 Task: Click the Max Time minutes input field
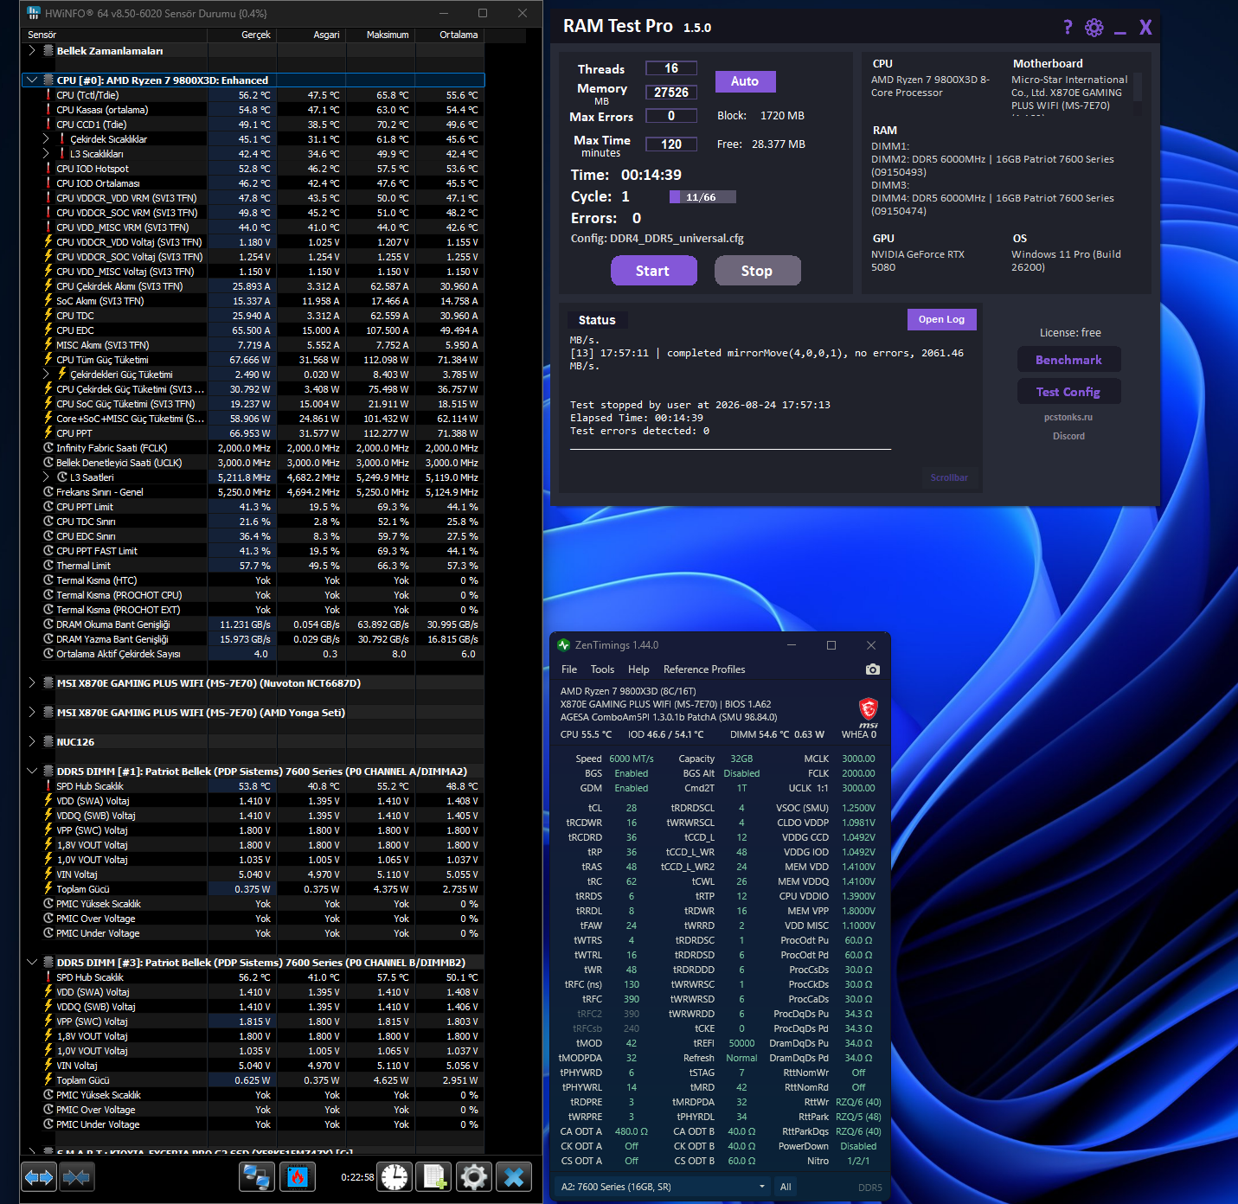671,144
